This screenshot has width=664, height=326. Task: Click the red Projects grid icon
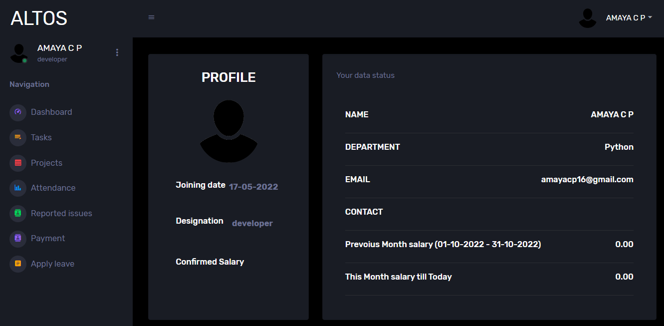(18, 163)
